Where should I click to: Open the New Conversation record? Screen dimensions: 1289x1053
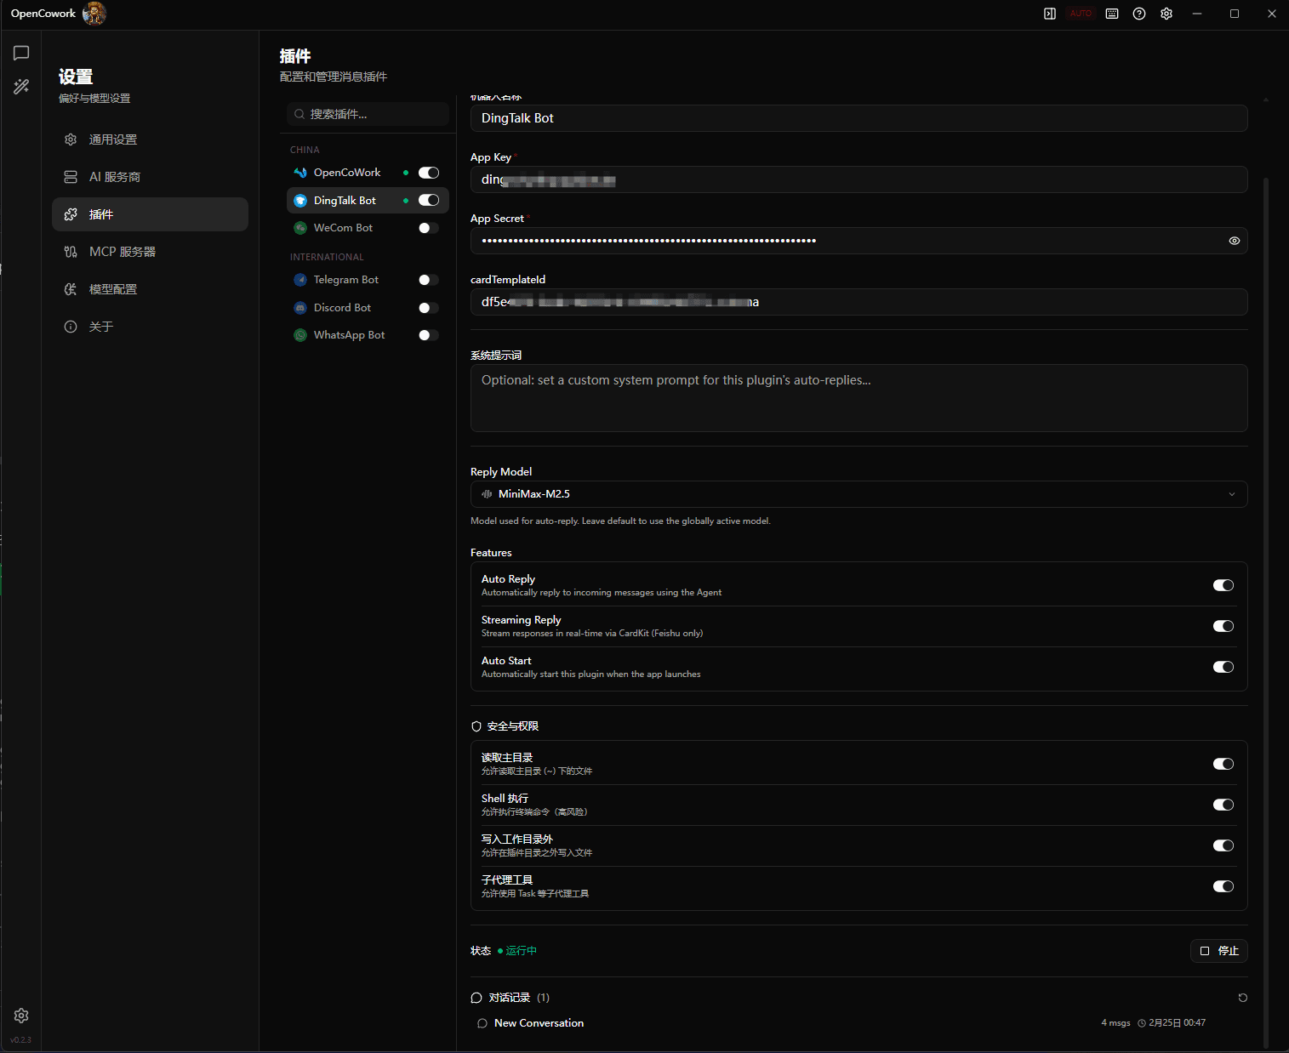539,1023
